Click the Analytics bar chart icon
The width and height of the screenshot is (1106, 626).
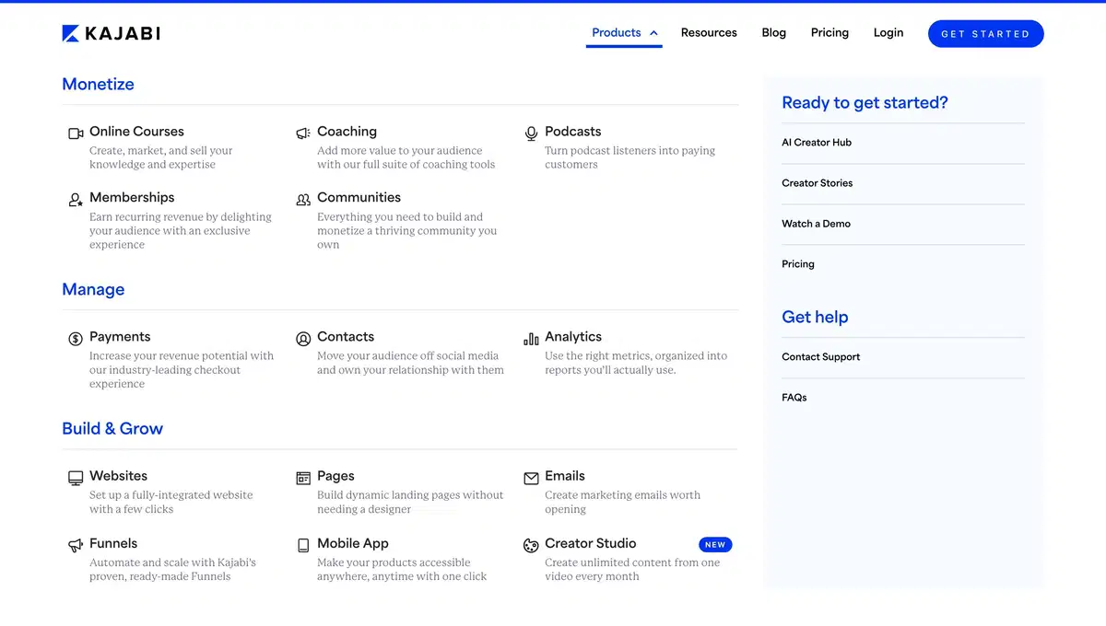(x=531, y=339)
